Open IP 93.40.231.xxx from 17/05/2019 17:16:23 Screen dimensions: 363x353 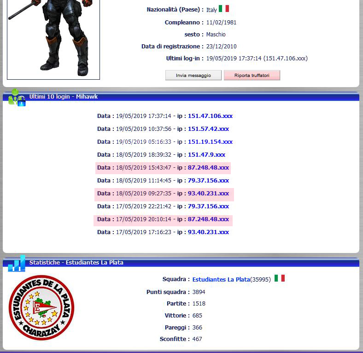208,232
